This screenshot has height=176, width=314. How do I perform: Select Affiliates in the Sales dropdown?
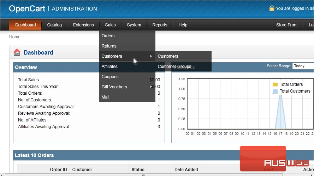[128, 67]
